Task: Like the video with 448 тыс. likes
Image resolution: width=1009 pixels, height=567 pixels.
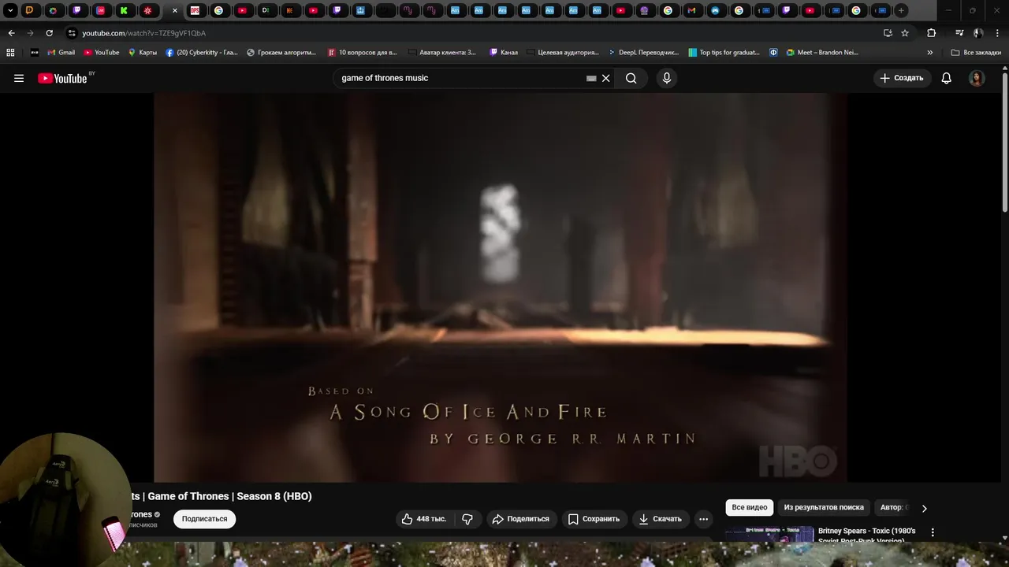Action: pos(423,519)
